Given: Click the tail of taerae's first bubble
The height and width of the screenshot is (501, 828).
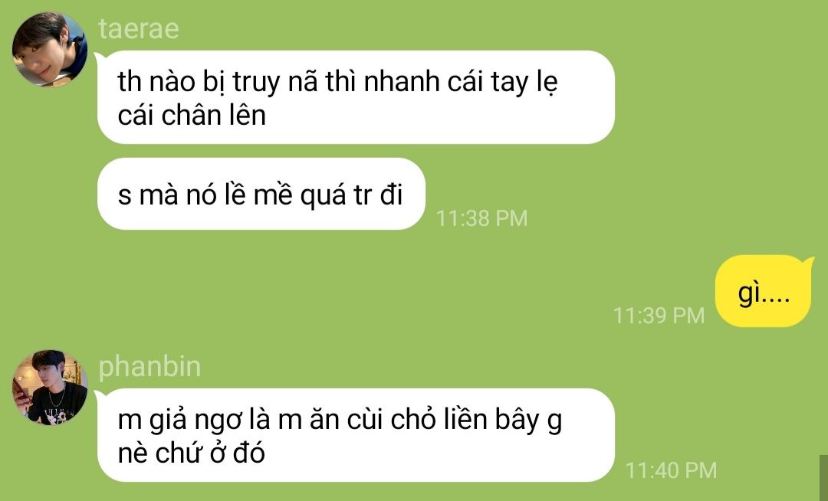Looking at the screenshot, I should (x=99, y=57).
